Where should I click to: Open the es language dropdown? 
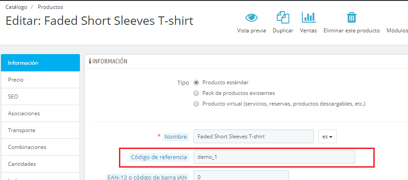(328, 137)
